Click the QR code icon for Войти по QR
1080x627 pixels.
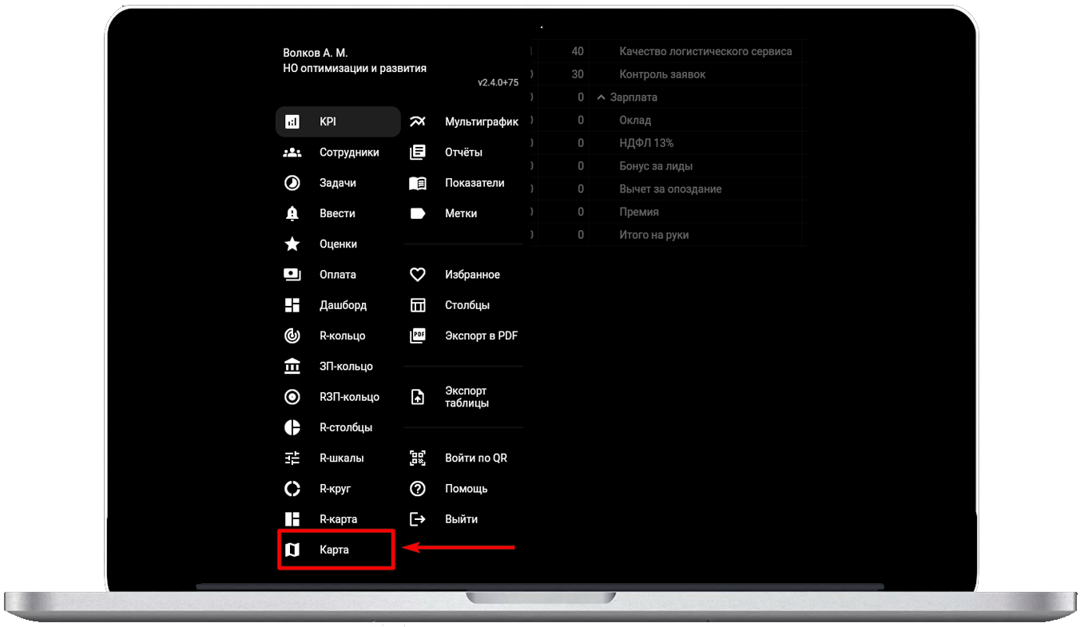pyautogui.click(x=418, y=458)
